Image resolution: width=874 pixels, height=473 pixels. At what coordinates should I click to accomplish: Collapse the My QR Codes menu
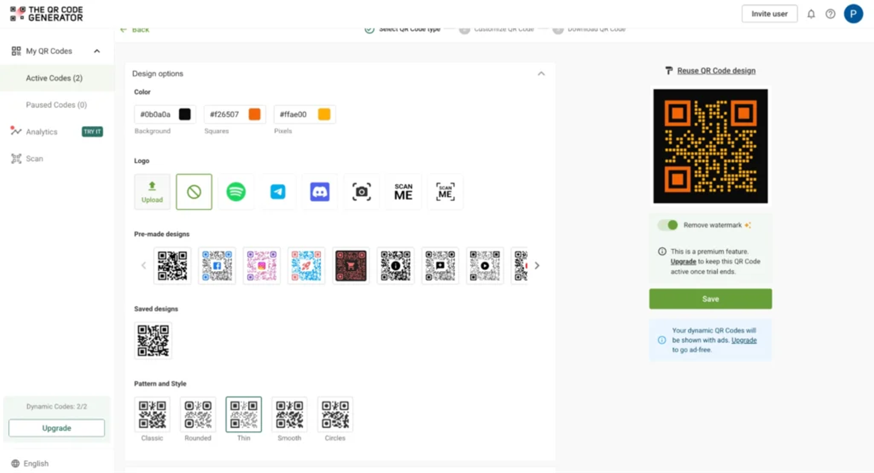pos(97,51)
